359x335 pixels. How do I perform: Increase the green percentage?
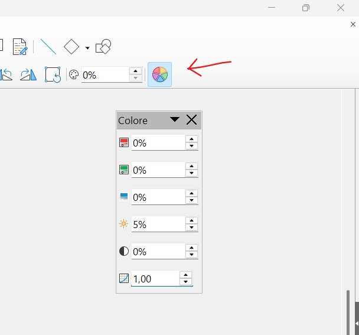click(x=192, y=166)
